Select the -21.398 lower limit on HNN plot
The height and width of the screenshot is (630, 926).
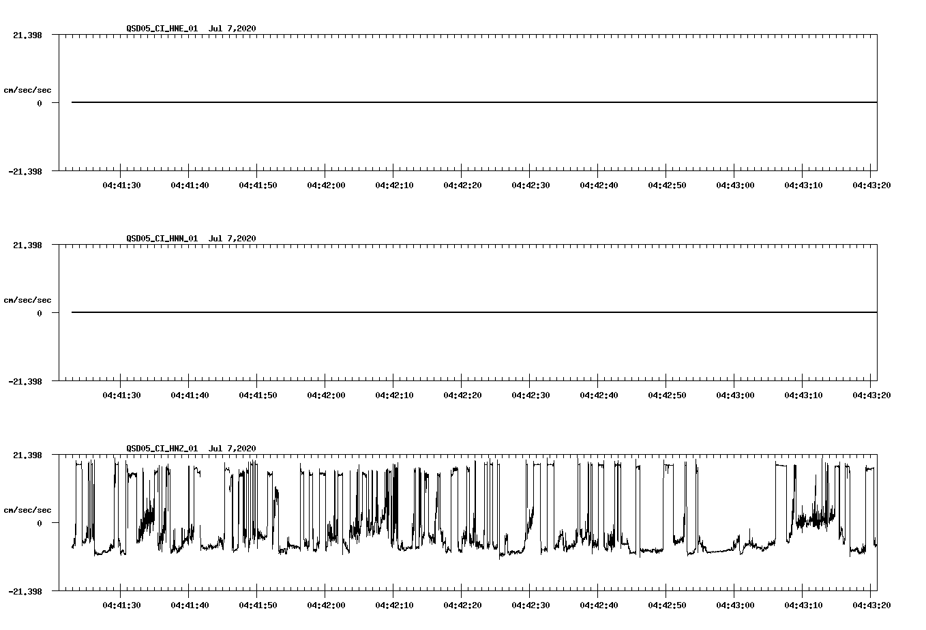pyautogui.click(x=25, y=381)
